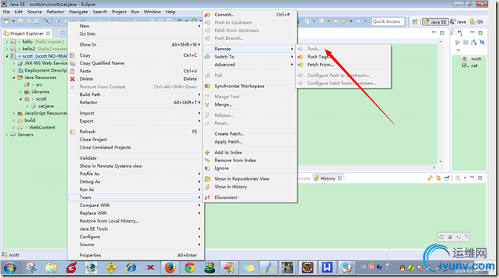Viewport: 499px width, 278px height.
Task: Click the Merge icon in Team submenu
Action: pos(207,105)
